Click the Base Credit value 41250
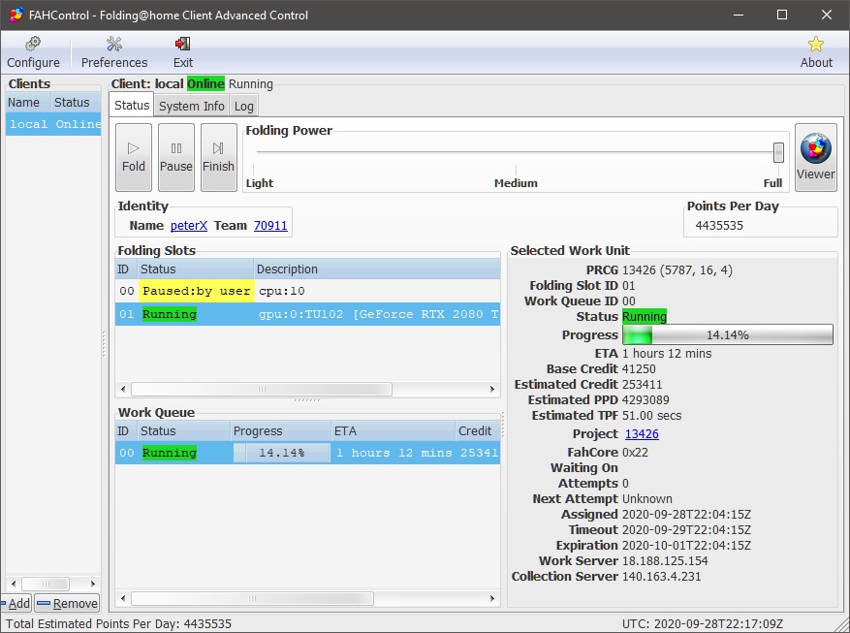Viewport: 850px width, 633px height. [639, 369]
